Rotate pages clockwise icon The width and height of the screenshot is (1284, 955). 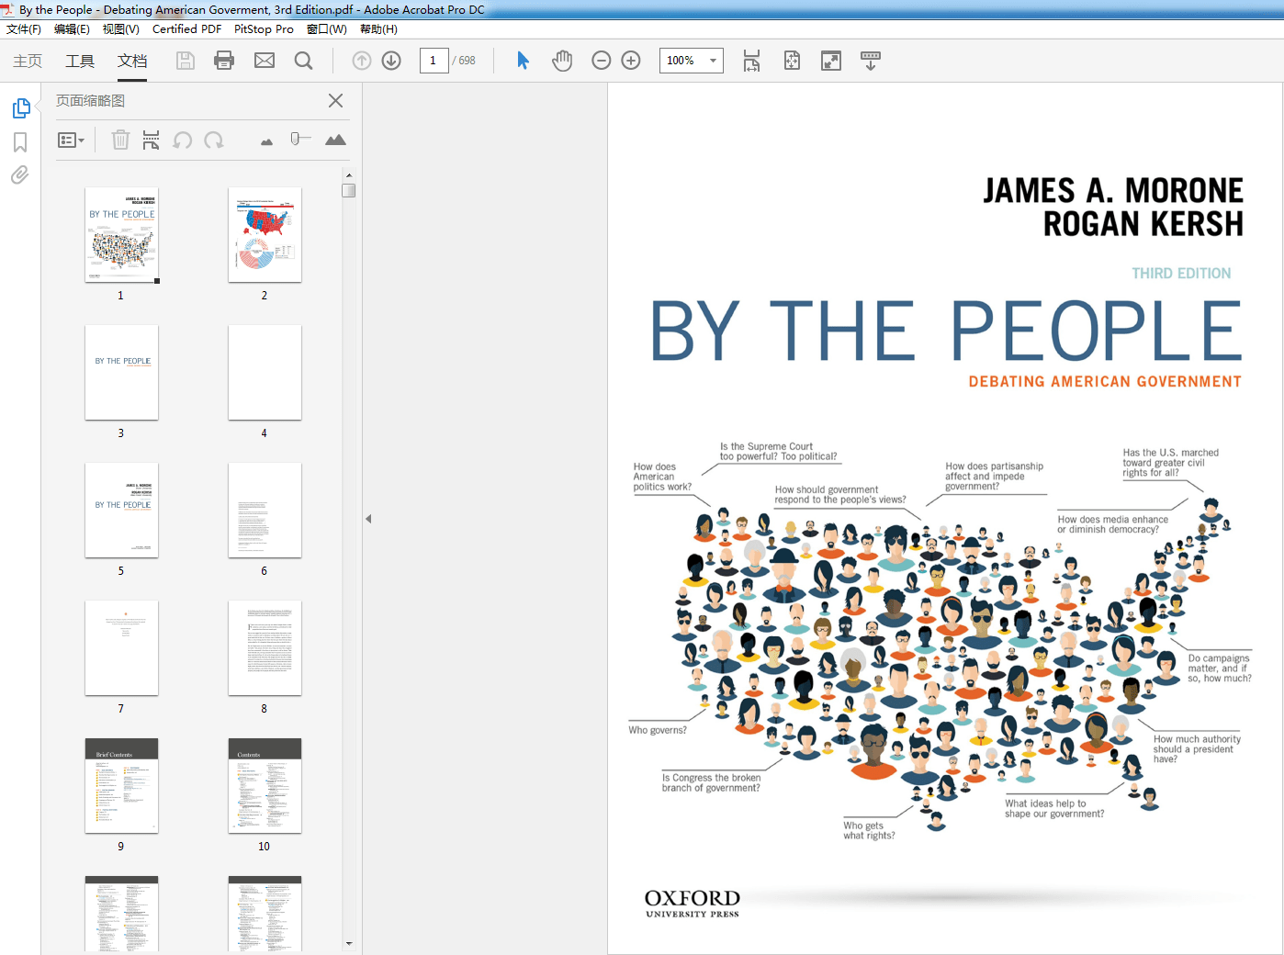214,140
